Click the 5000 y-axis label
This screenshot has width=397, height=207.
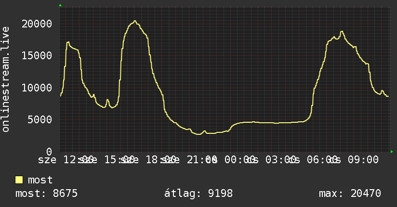(40, 120)
